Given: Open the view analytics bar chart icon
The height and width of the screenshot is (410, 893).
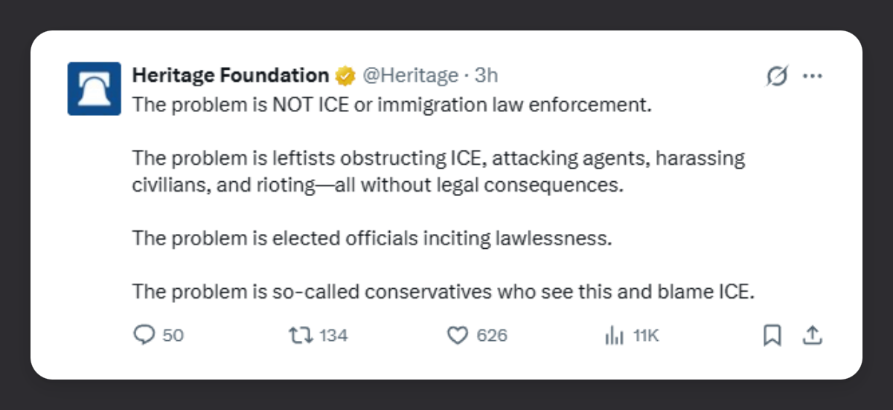Looking at the screenshot, I should [614, 336].
